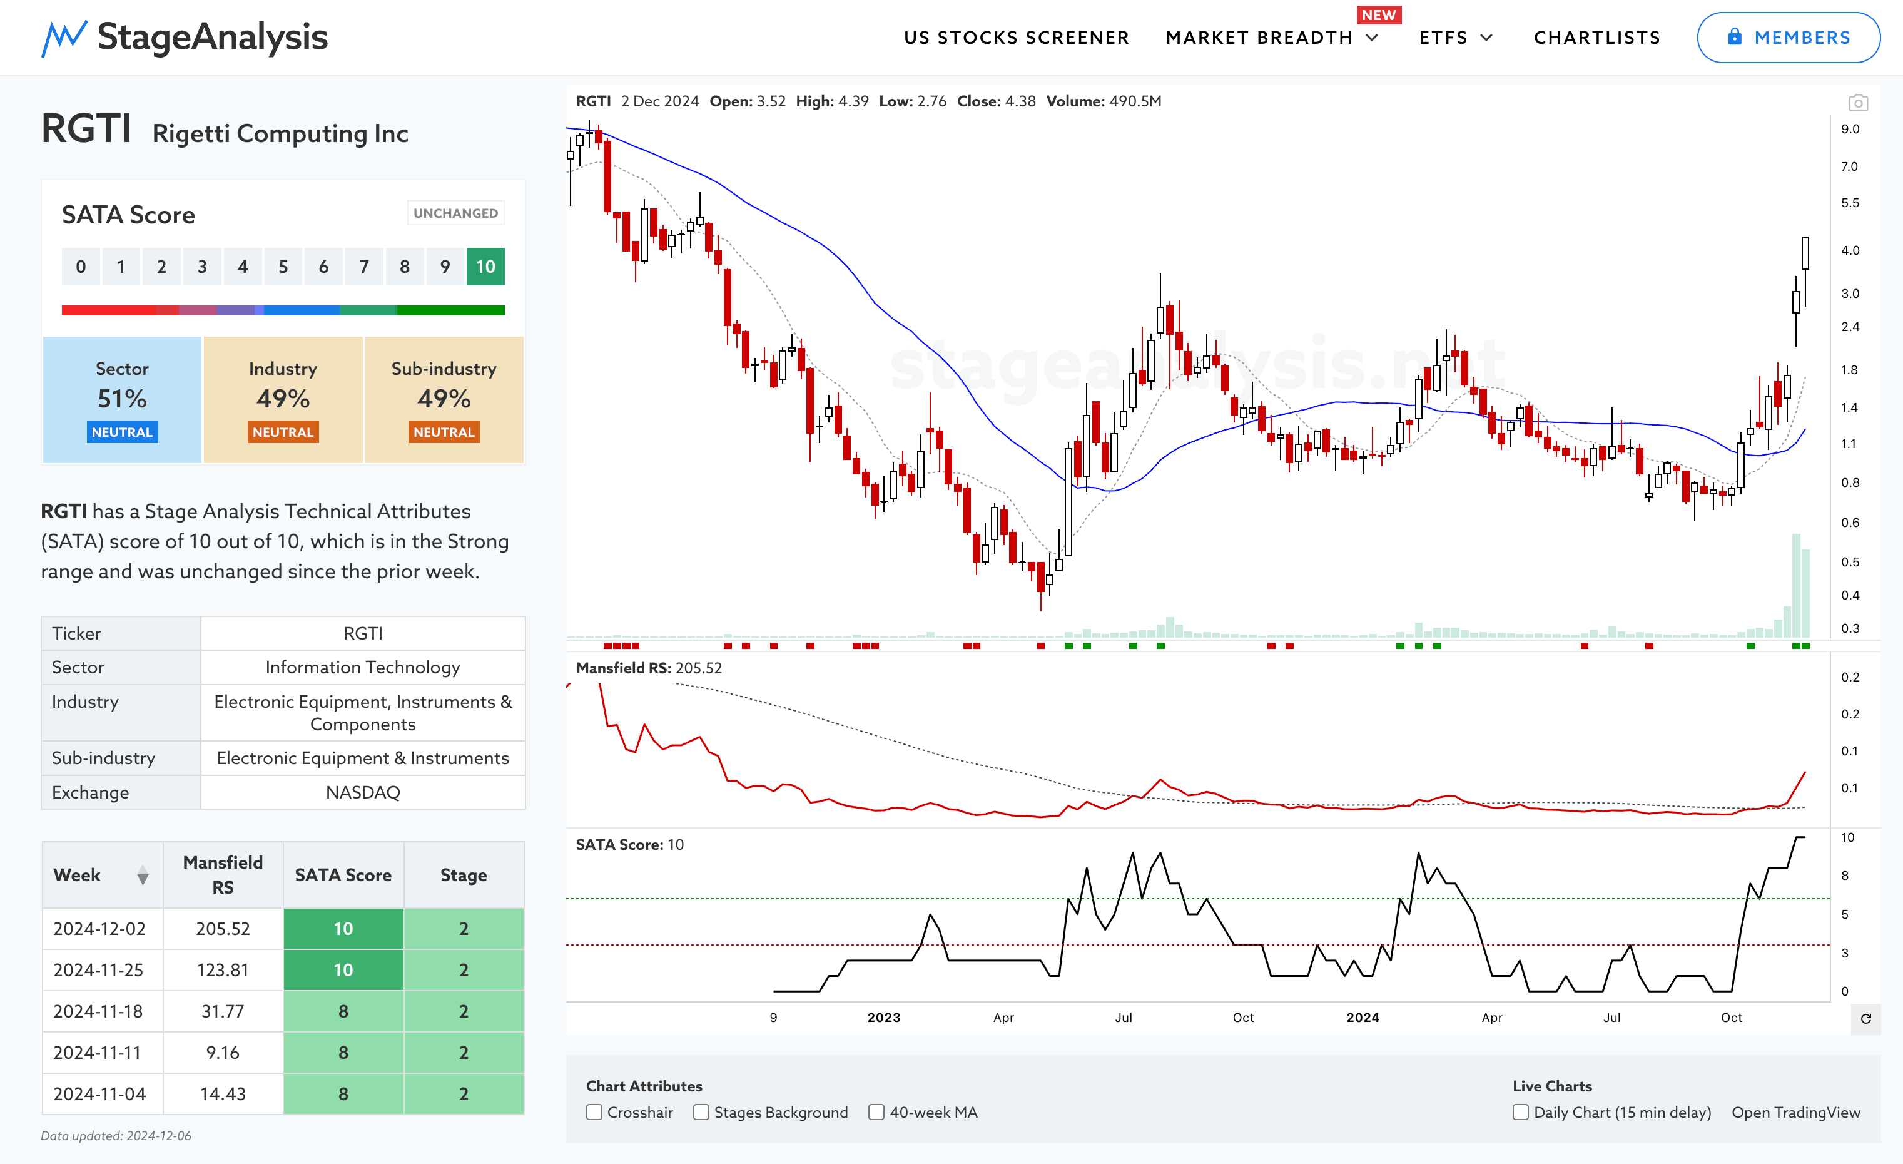The height and width of the screenshot is (1164, 1903).
Task: Click the lock icon on Members button
Action: [1735, 37]
